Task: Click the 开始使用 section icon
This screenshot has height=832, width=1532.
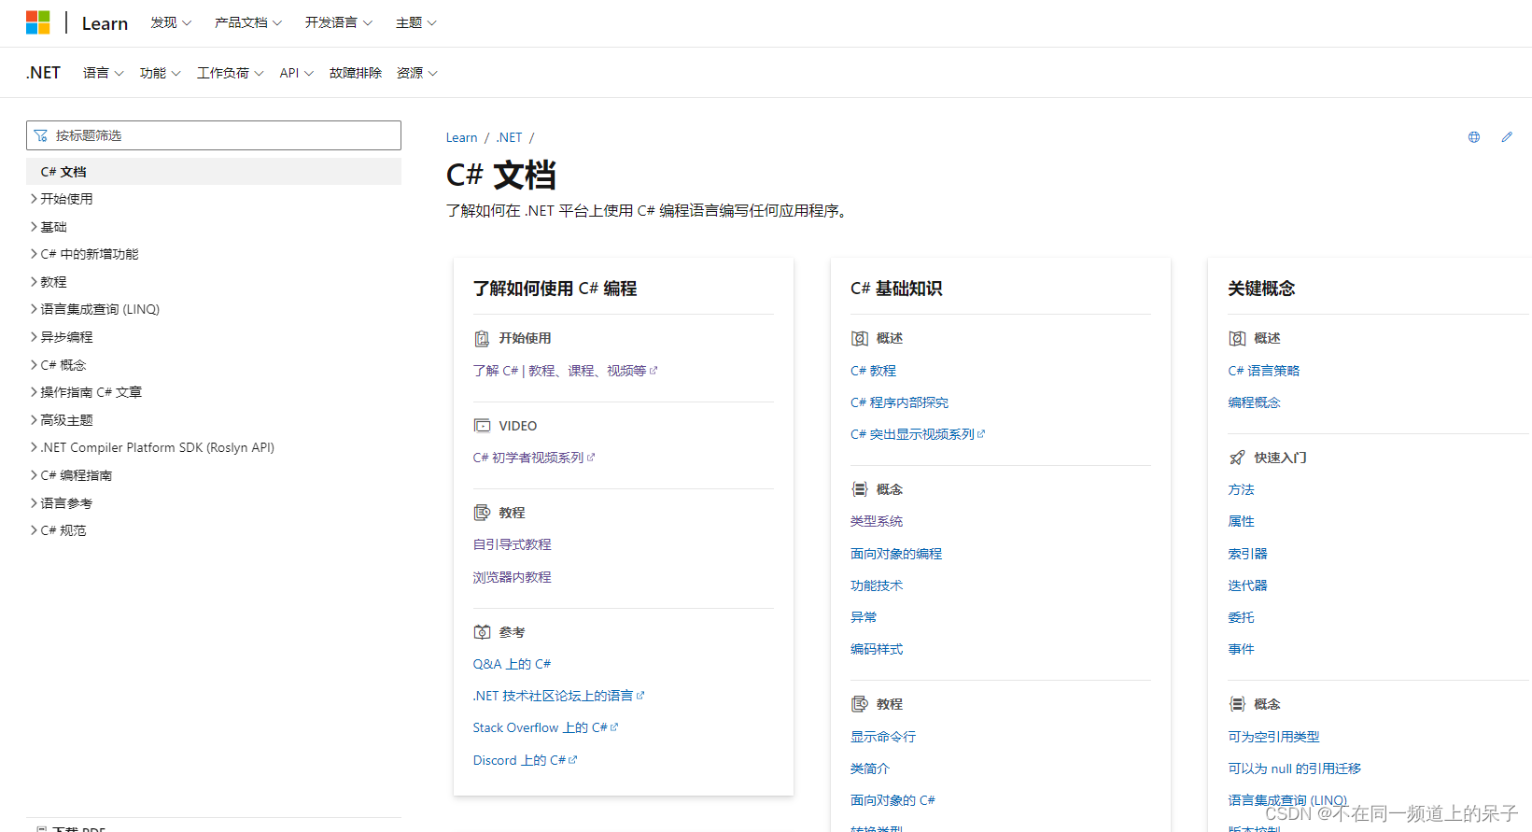Action: (482, 338)
